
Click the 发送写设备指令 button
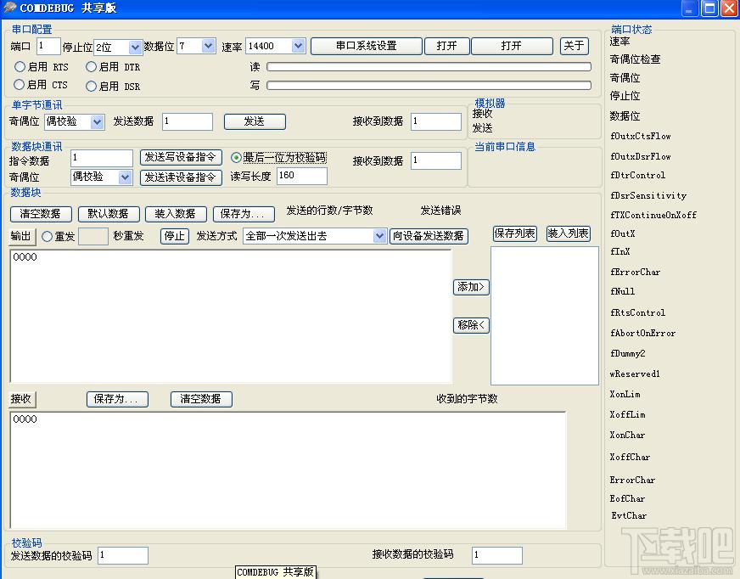[x=181, y=157]
